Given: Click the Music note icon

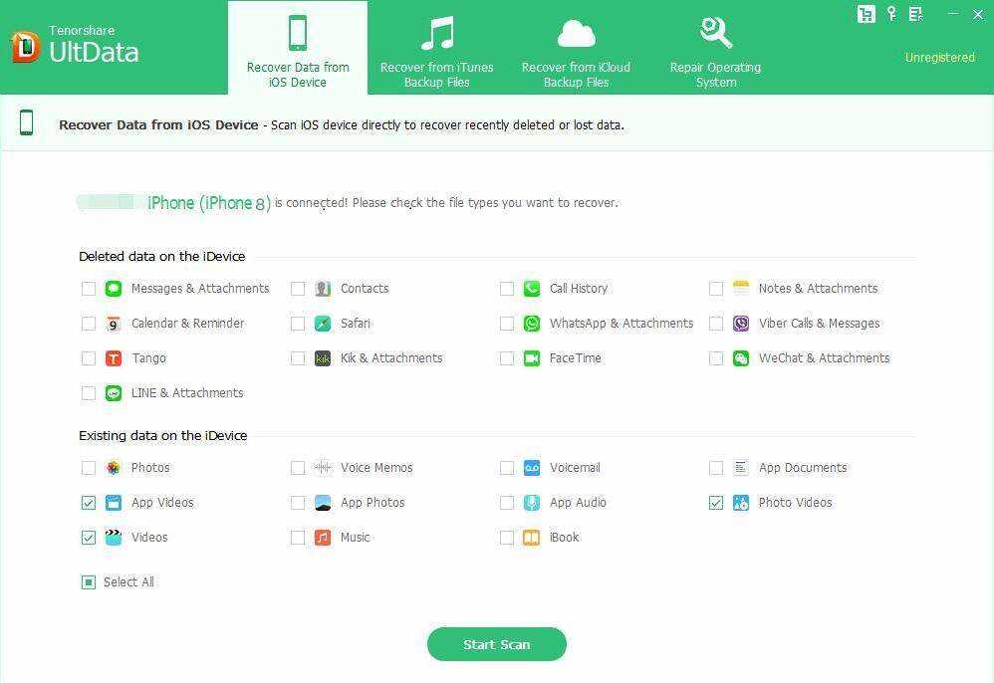Looking at the screenshot, I should [x=323, y=538].
